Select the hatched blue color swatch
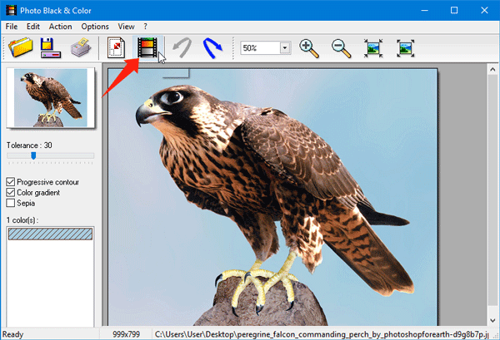 point(50,234)
